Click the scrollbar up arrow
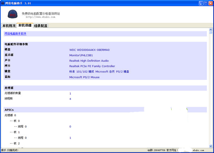Screen dimensions: 214x153 [x=210, y=30]
